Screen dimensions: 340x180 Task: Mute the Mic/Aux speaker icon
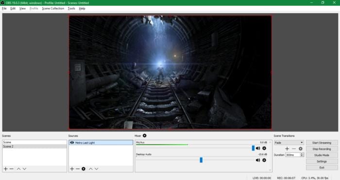[x=258, y=148]
